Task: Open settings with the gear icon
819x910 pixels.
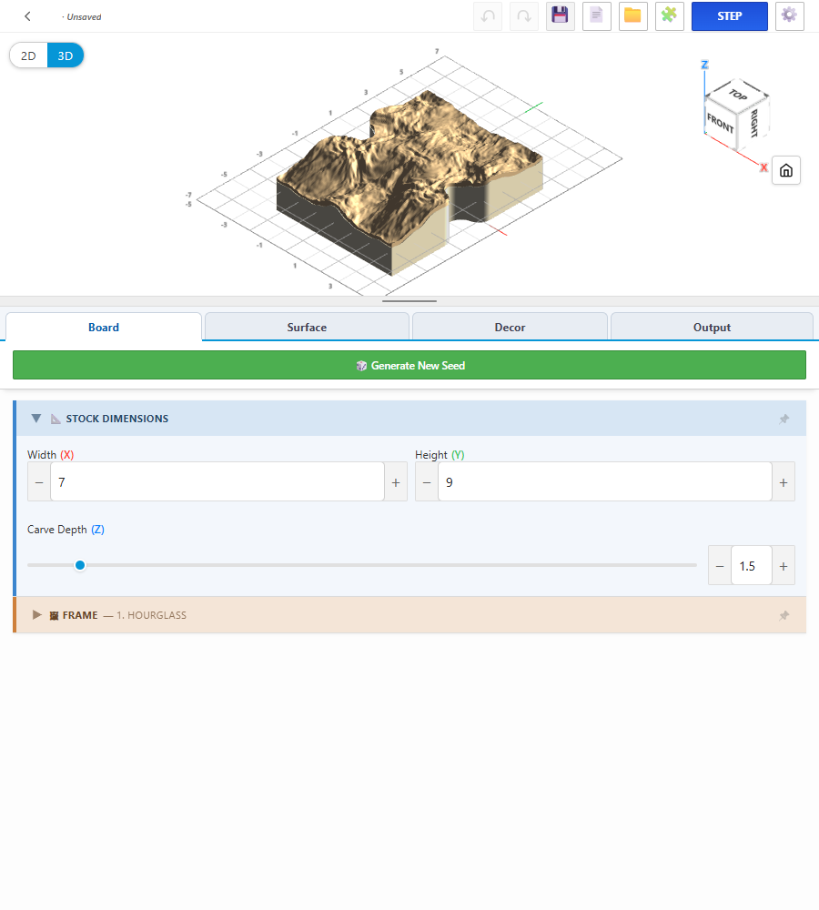Action: point(789,16)
